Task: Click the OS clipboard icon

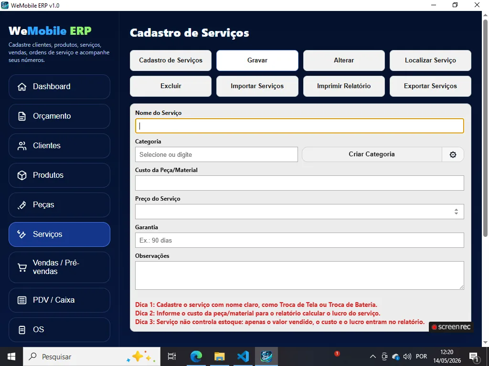Action: 22,330
